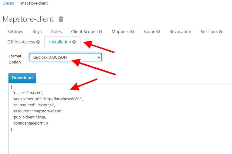
Task: Open the Format Option dropdown
Action: pos(65,57)
